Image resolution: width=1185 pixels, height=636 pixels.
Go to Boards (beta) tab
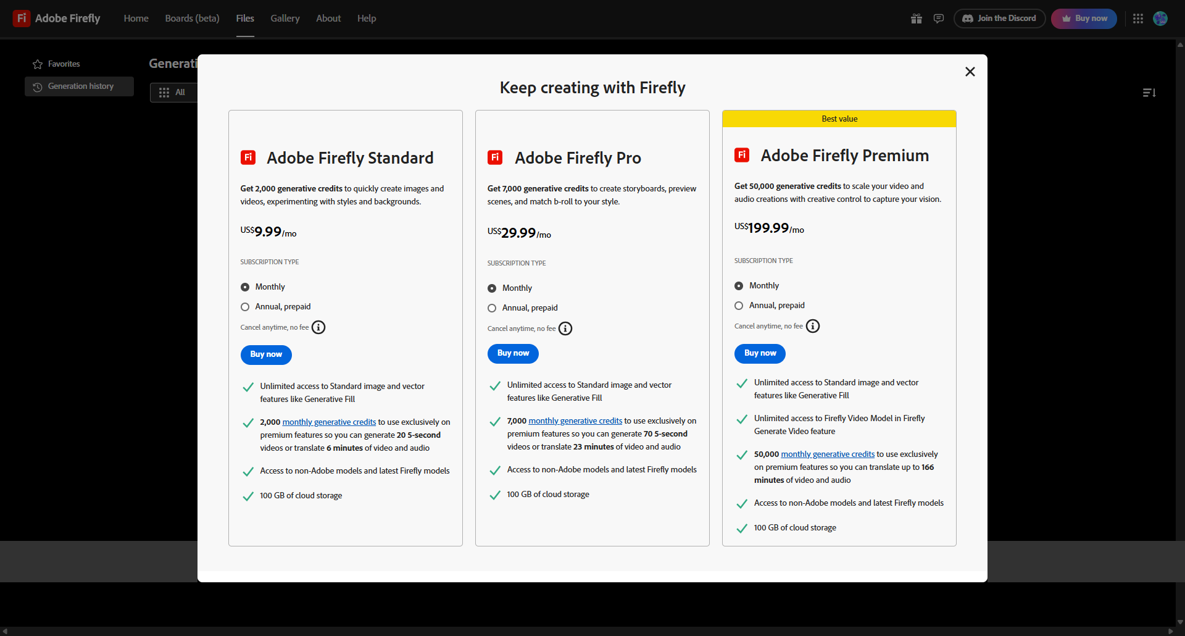click(x=192, y=19)
